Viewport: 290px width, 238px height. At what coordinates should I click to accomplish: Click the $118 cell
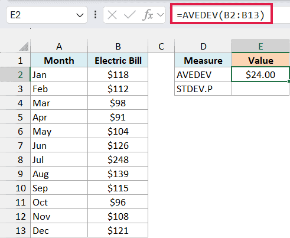(118, 74)
